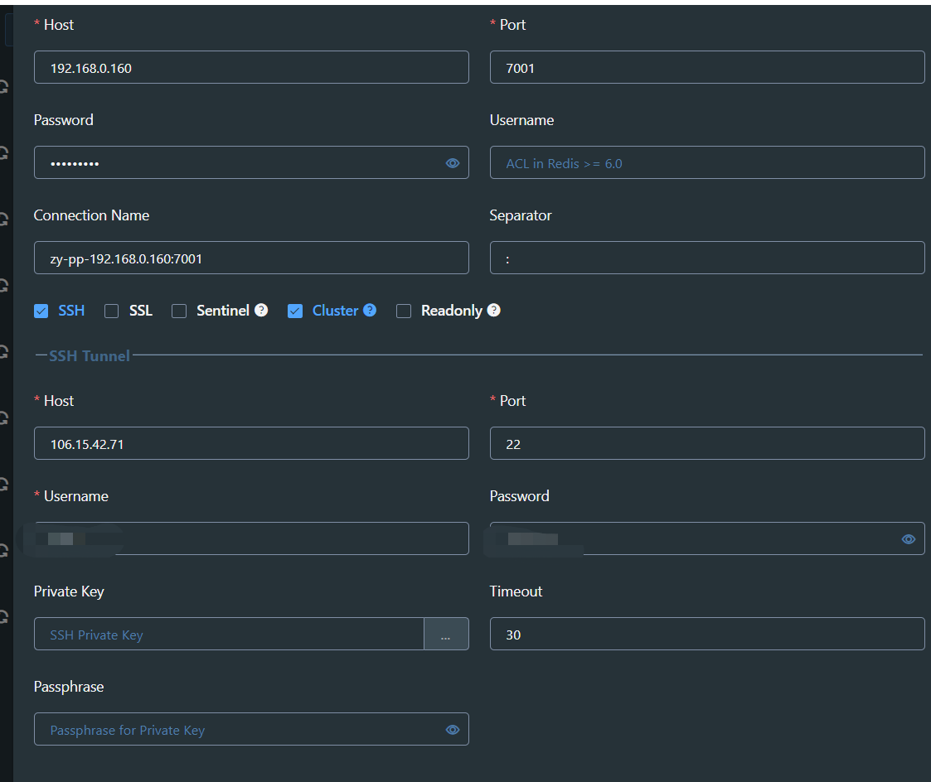Reveal SSH tunnel password with eye icon
Viewport: 931px width, 782px height.
[909, 538]
